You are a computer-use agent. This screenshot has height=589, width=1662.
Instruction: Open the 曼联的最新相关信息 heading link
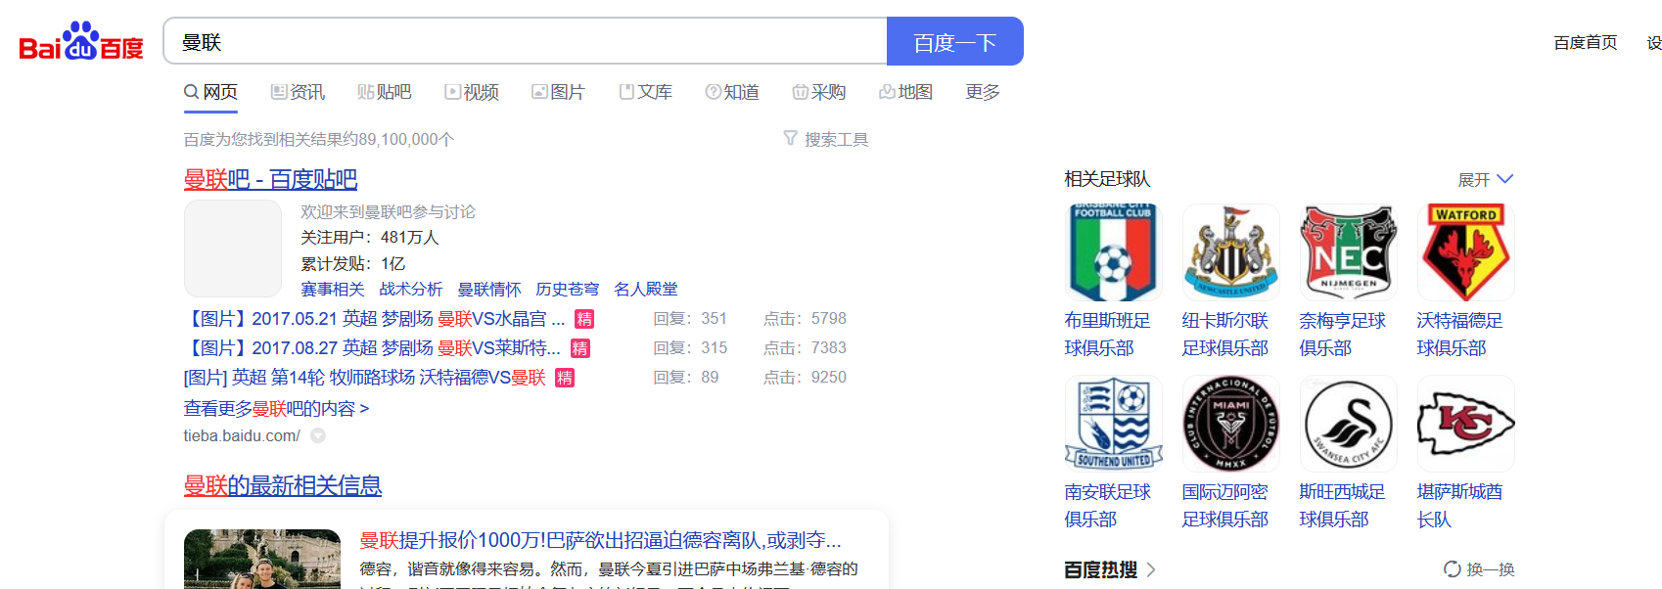[x=283, y=485]
